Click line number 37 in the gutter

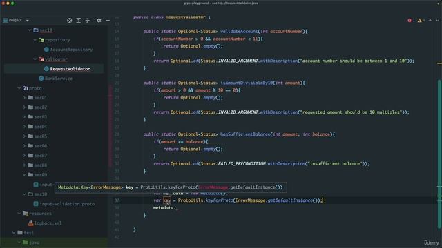[117, 200]
